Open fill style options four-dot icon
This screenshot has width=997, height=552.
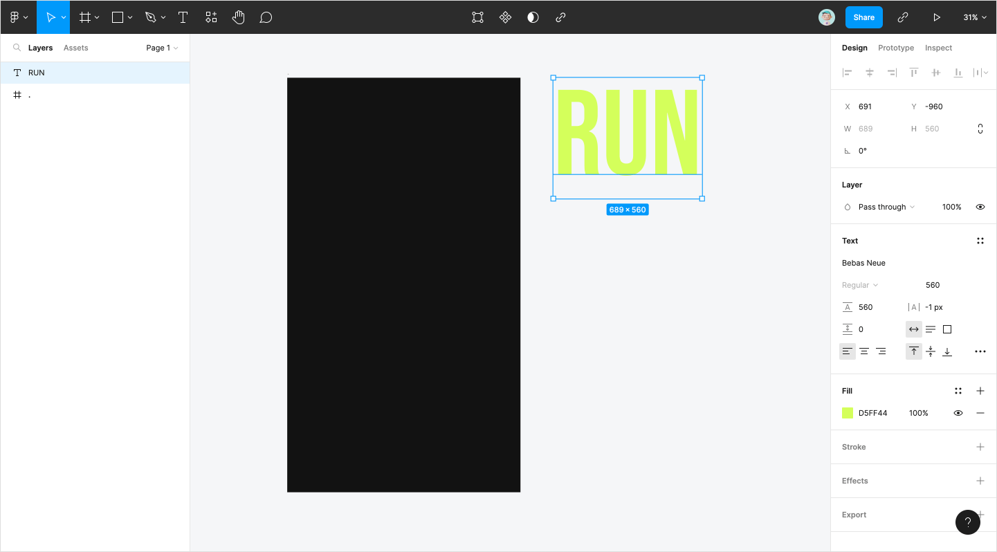point(958,391)
